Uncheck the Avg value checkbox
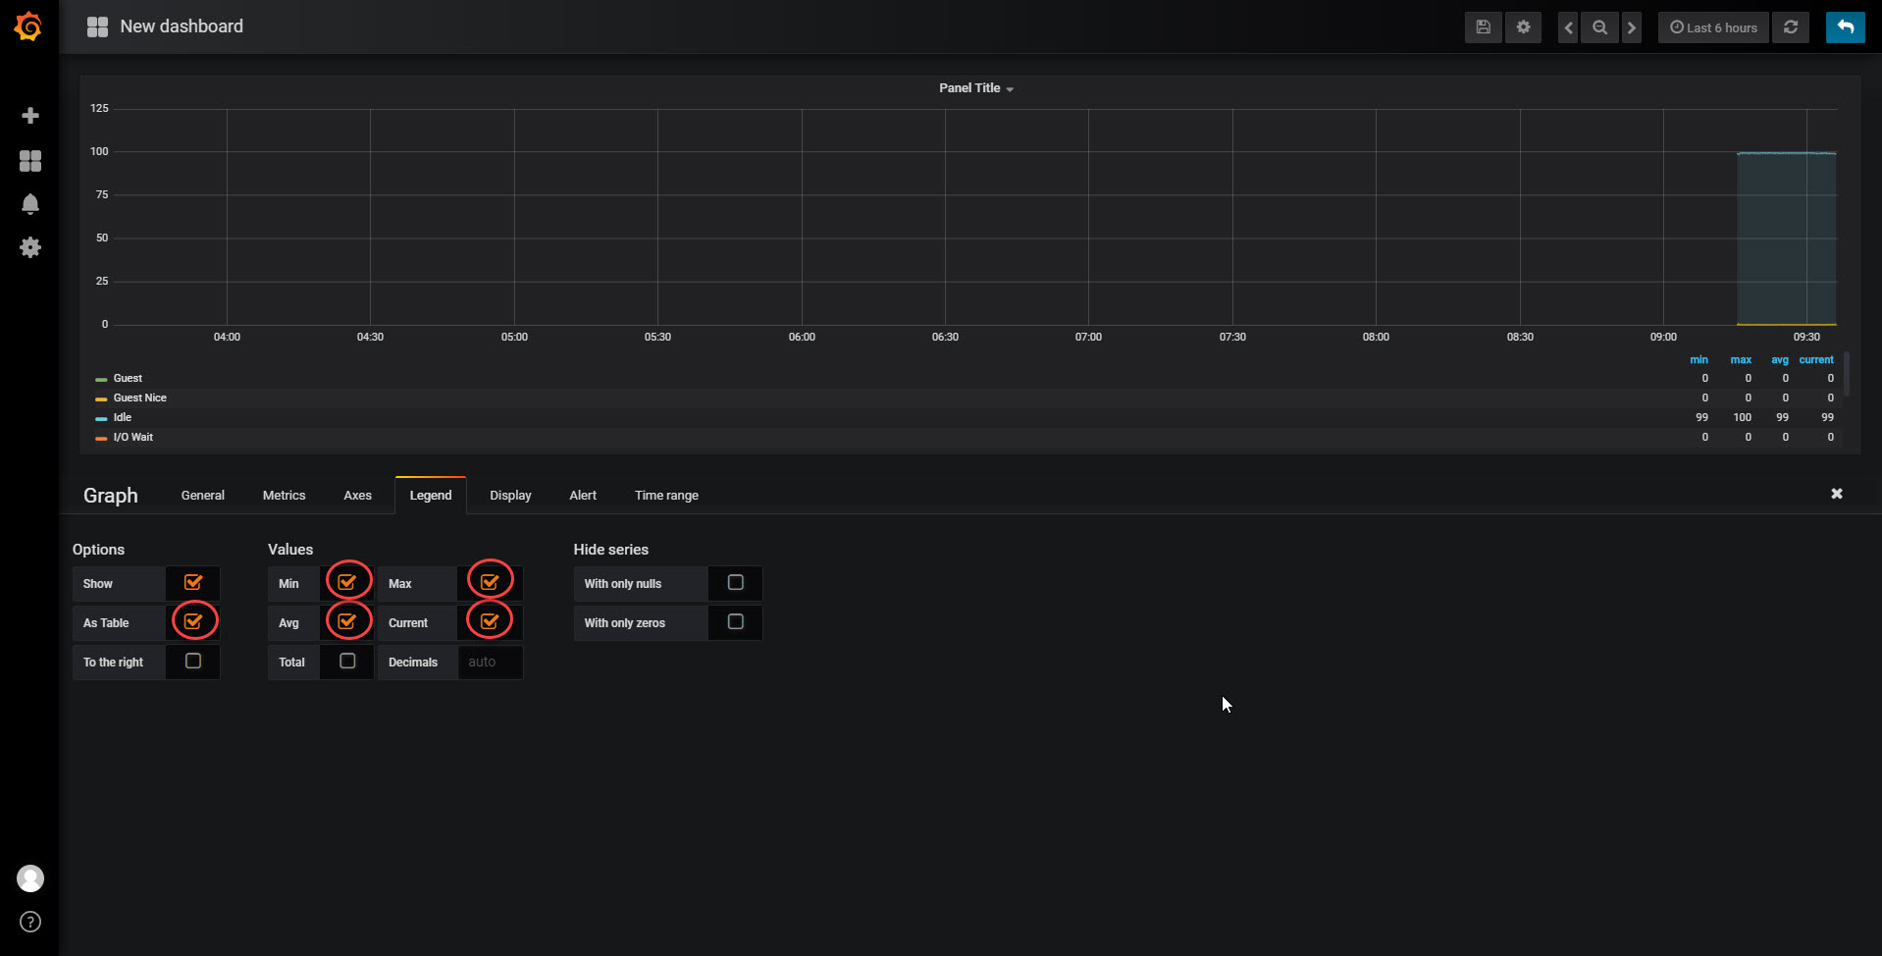The width and height of the screenshot is (1882, 956). [x=346, y=621]
